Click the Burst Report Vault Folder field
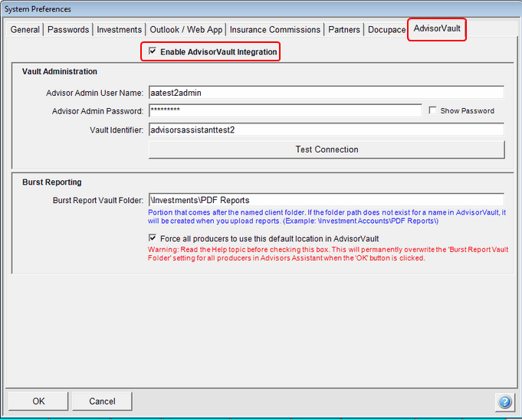 point(325,200)
